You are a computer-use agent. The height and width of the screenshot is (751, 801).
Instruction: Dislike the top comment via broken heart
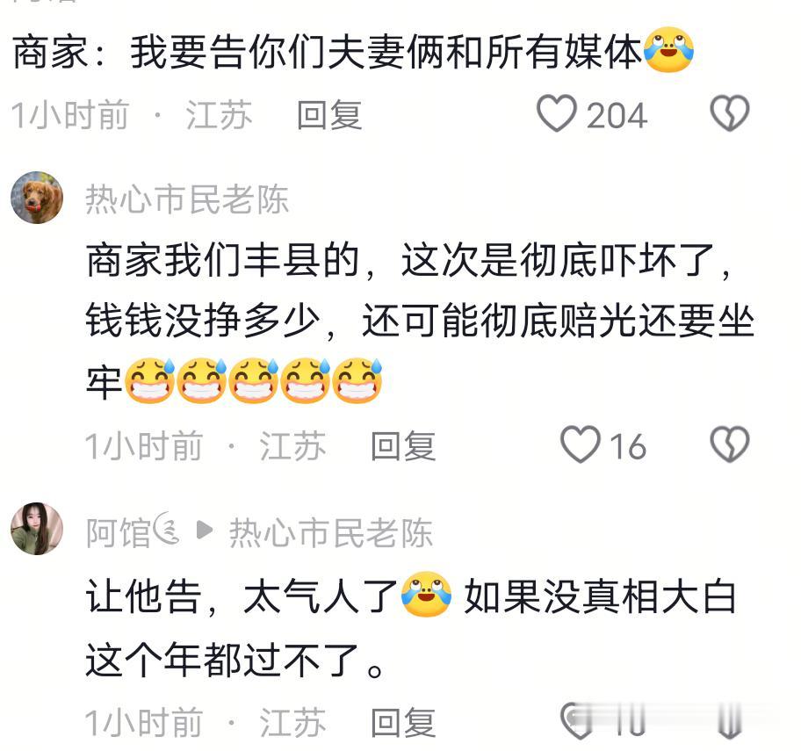point(730,113)
